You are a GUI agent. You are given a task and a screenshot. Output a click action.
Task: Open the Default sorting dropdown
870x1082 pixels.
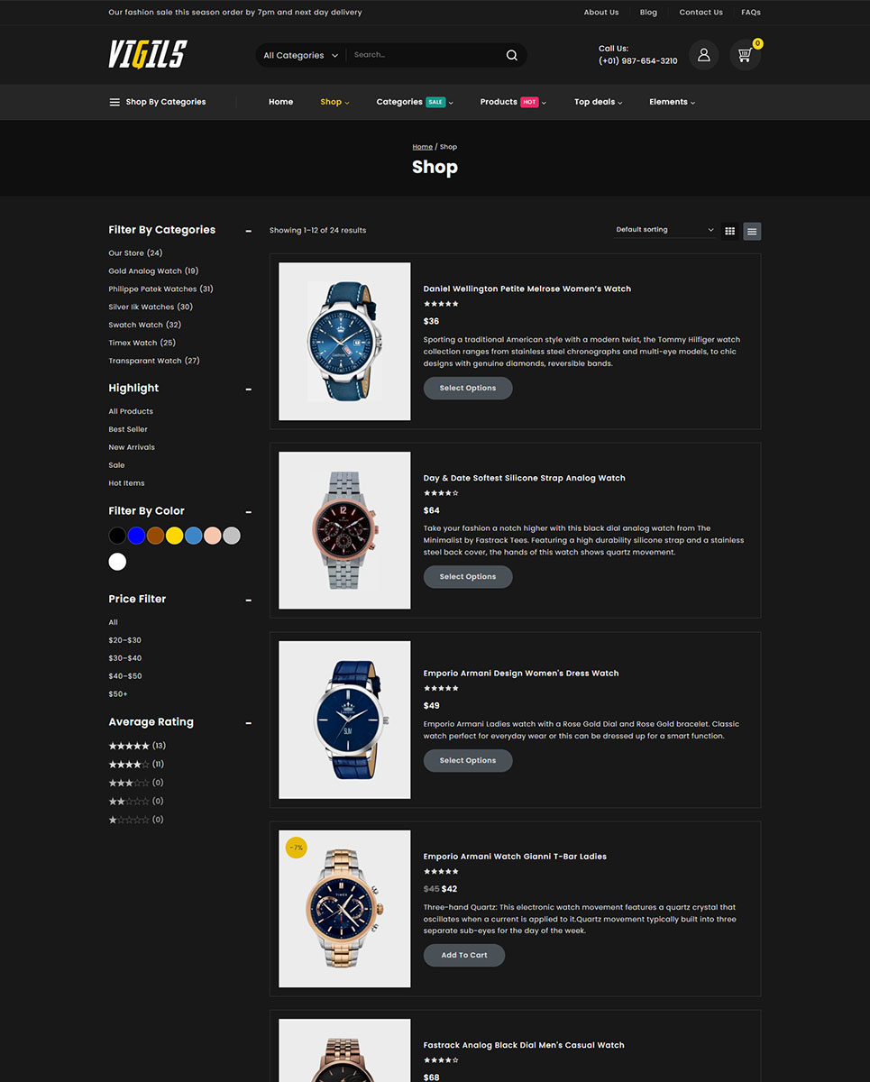[664, 230]
